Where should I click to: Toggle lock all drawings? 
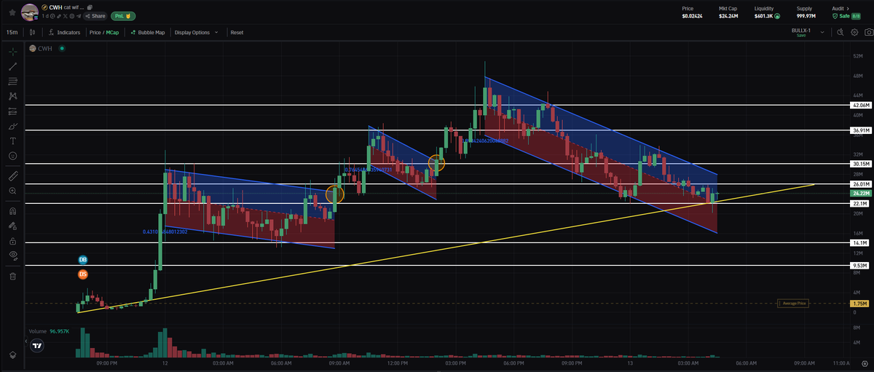(12, 240)
